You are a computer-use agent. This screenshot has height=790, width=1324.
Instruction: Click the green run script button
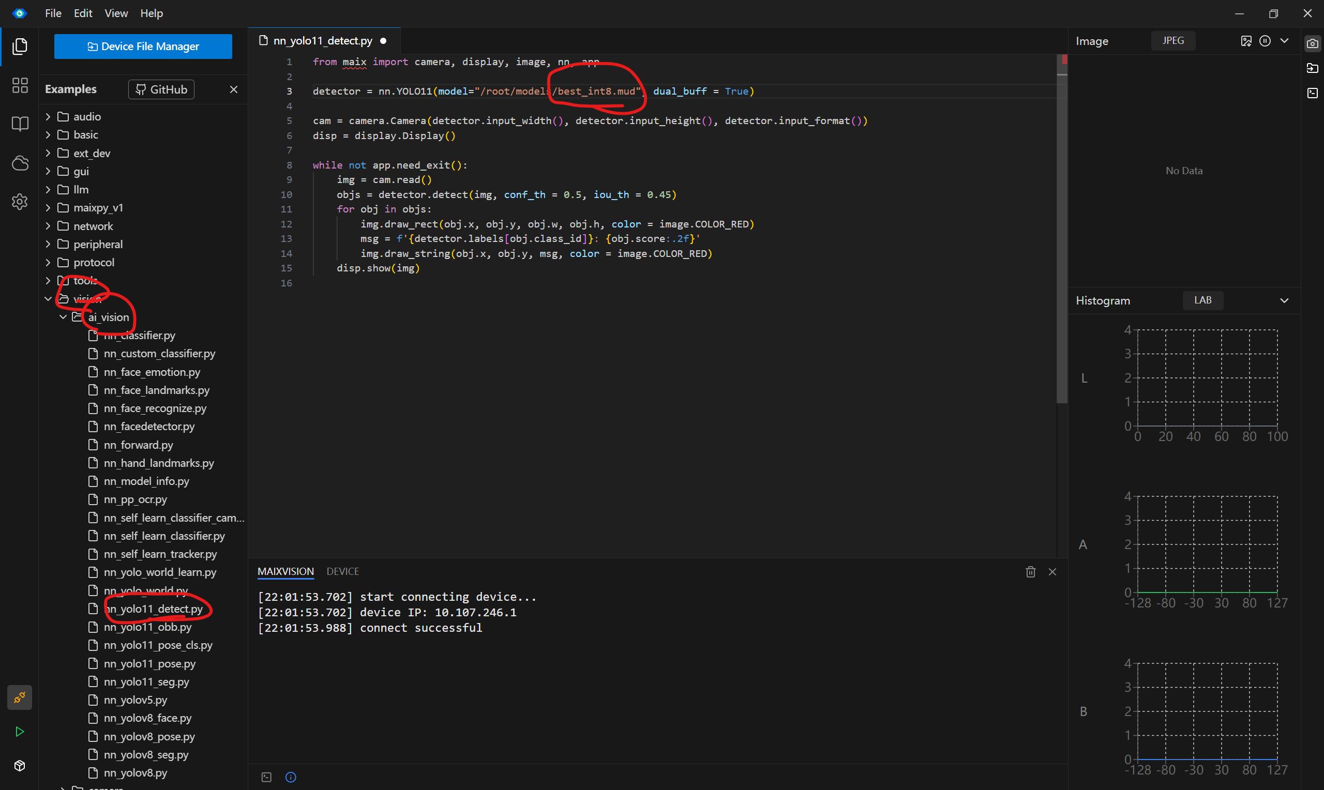(x=20, y=732)
